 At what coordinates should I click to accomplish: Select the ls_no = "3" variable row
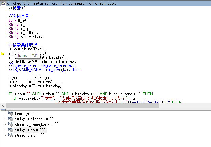point(30,130)
